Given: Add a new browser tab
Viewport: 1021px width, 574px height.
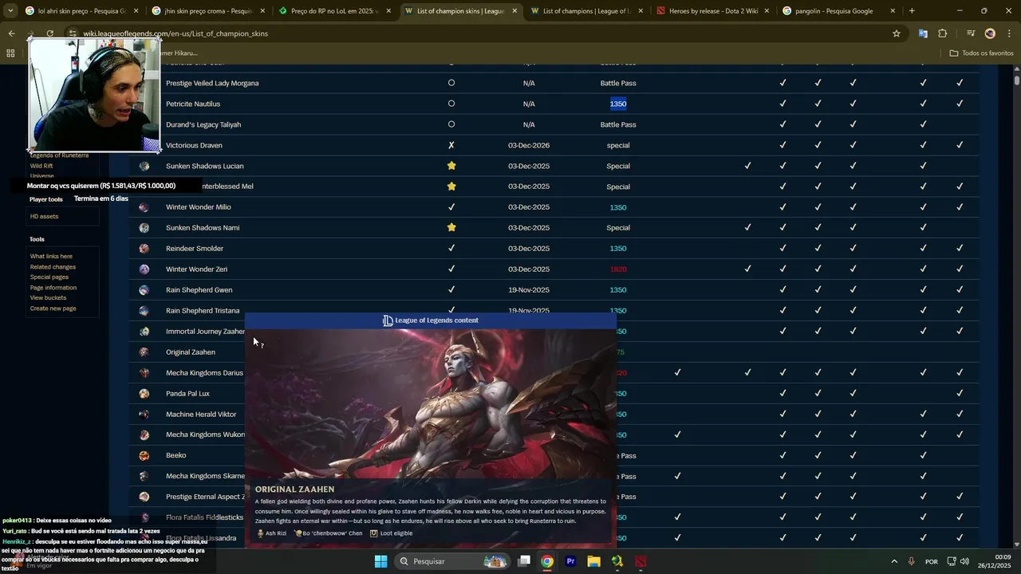Looking at the screenshot, I should [x=912, y=11].
